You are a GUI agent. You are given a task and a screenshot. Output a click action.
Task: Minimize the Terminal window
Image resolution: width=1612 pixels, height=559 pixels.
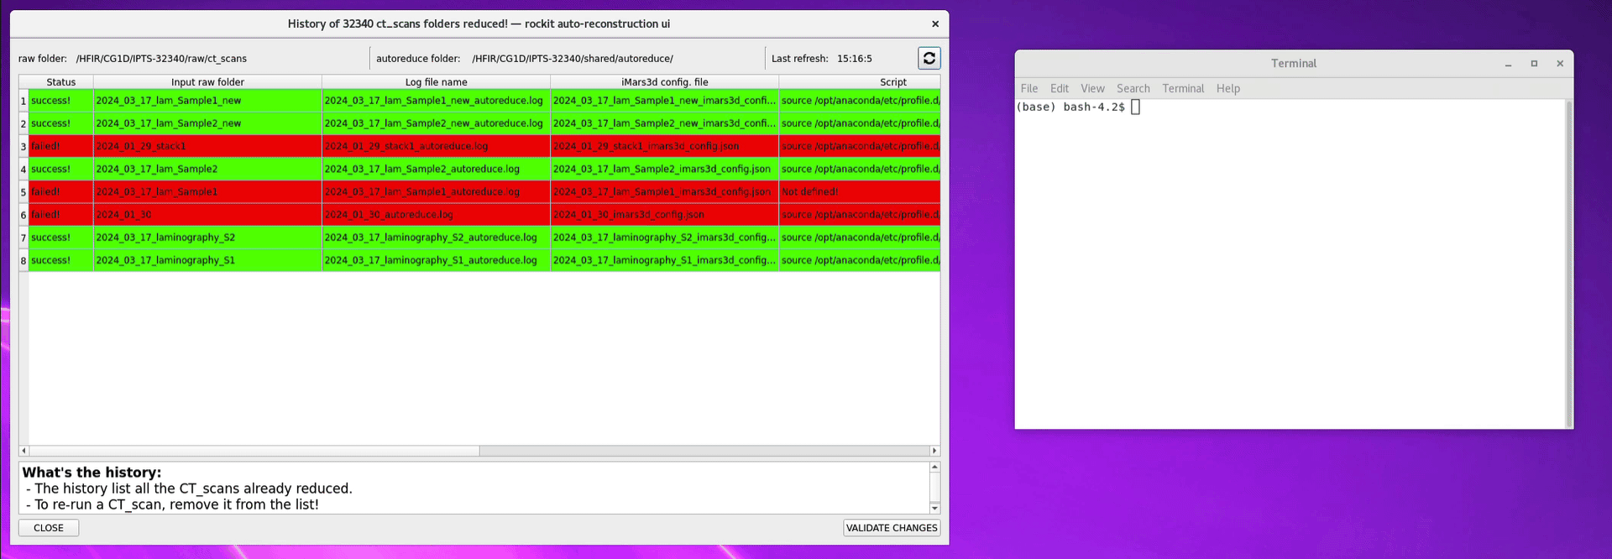(x=1508, y=64)
